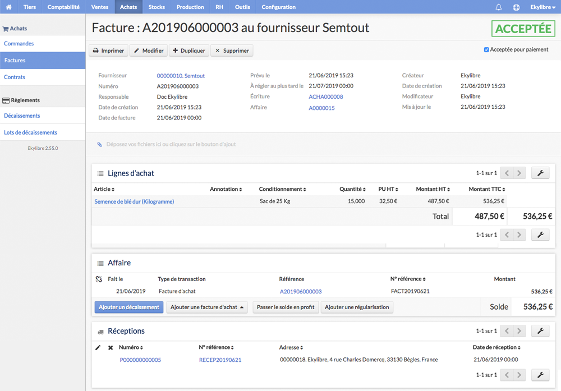Image resolution: width=561 pixels, height=391 pixels.
Task: Open Décaissements in sidebar
Action: coord(43,116)
